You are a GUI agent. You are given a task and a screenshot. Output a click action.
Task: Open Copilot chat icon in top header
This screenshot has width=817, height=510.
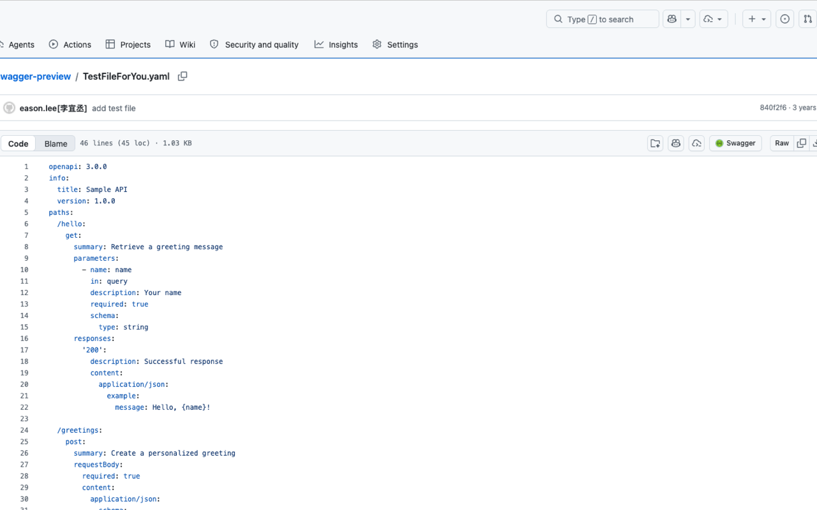click(671, 19)
